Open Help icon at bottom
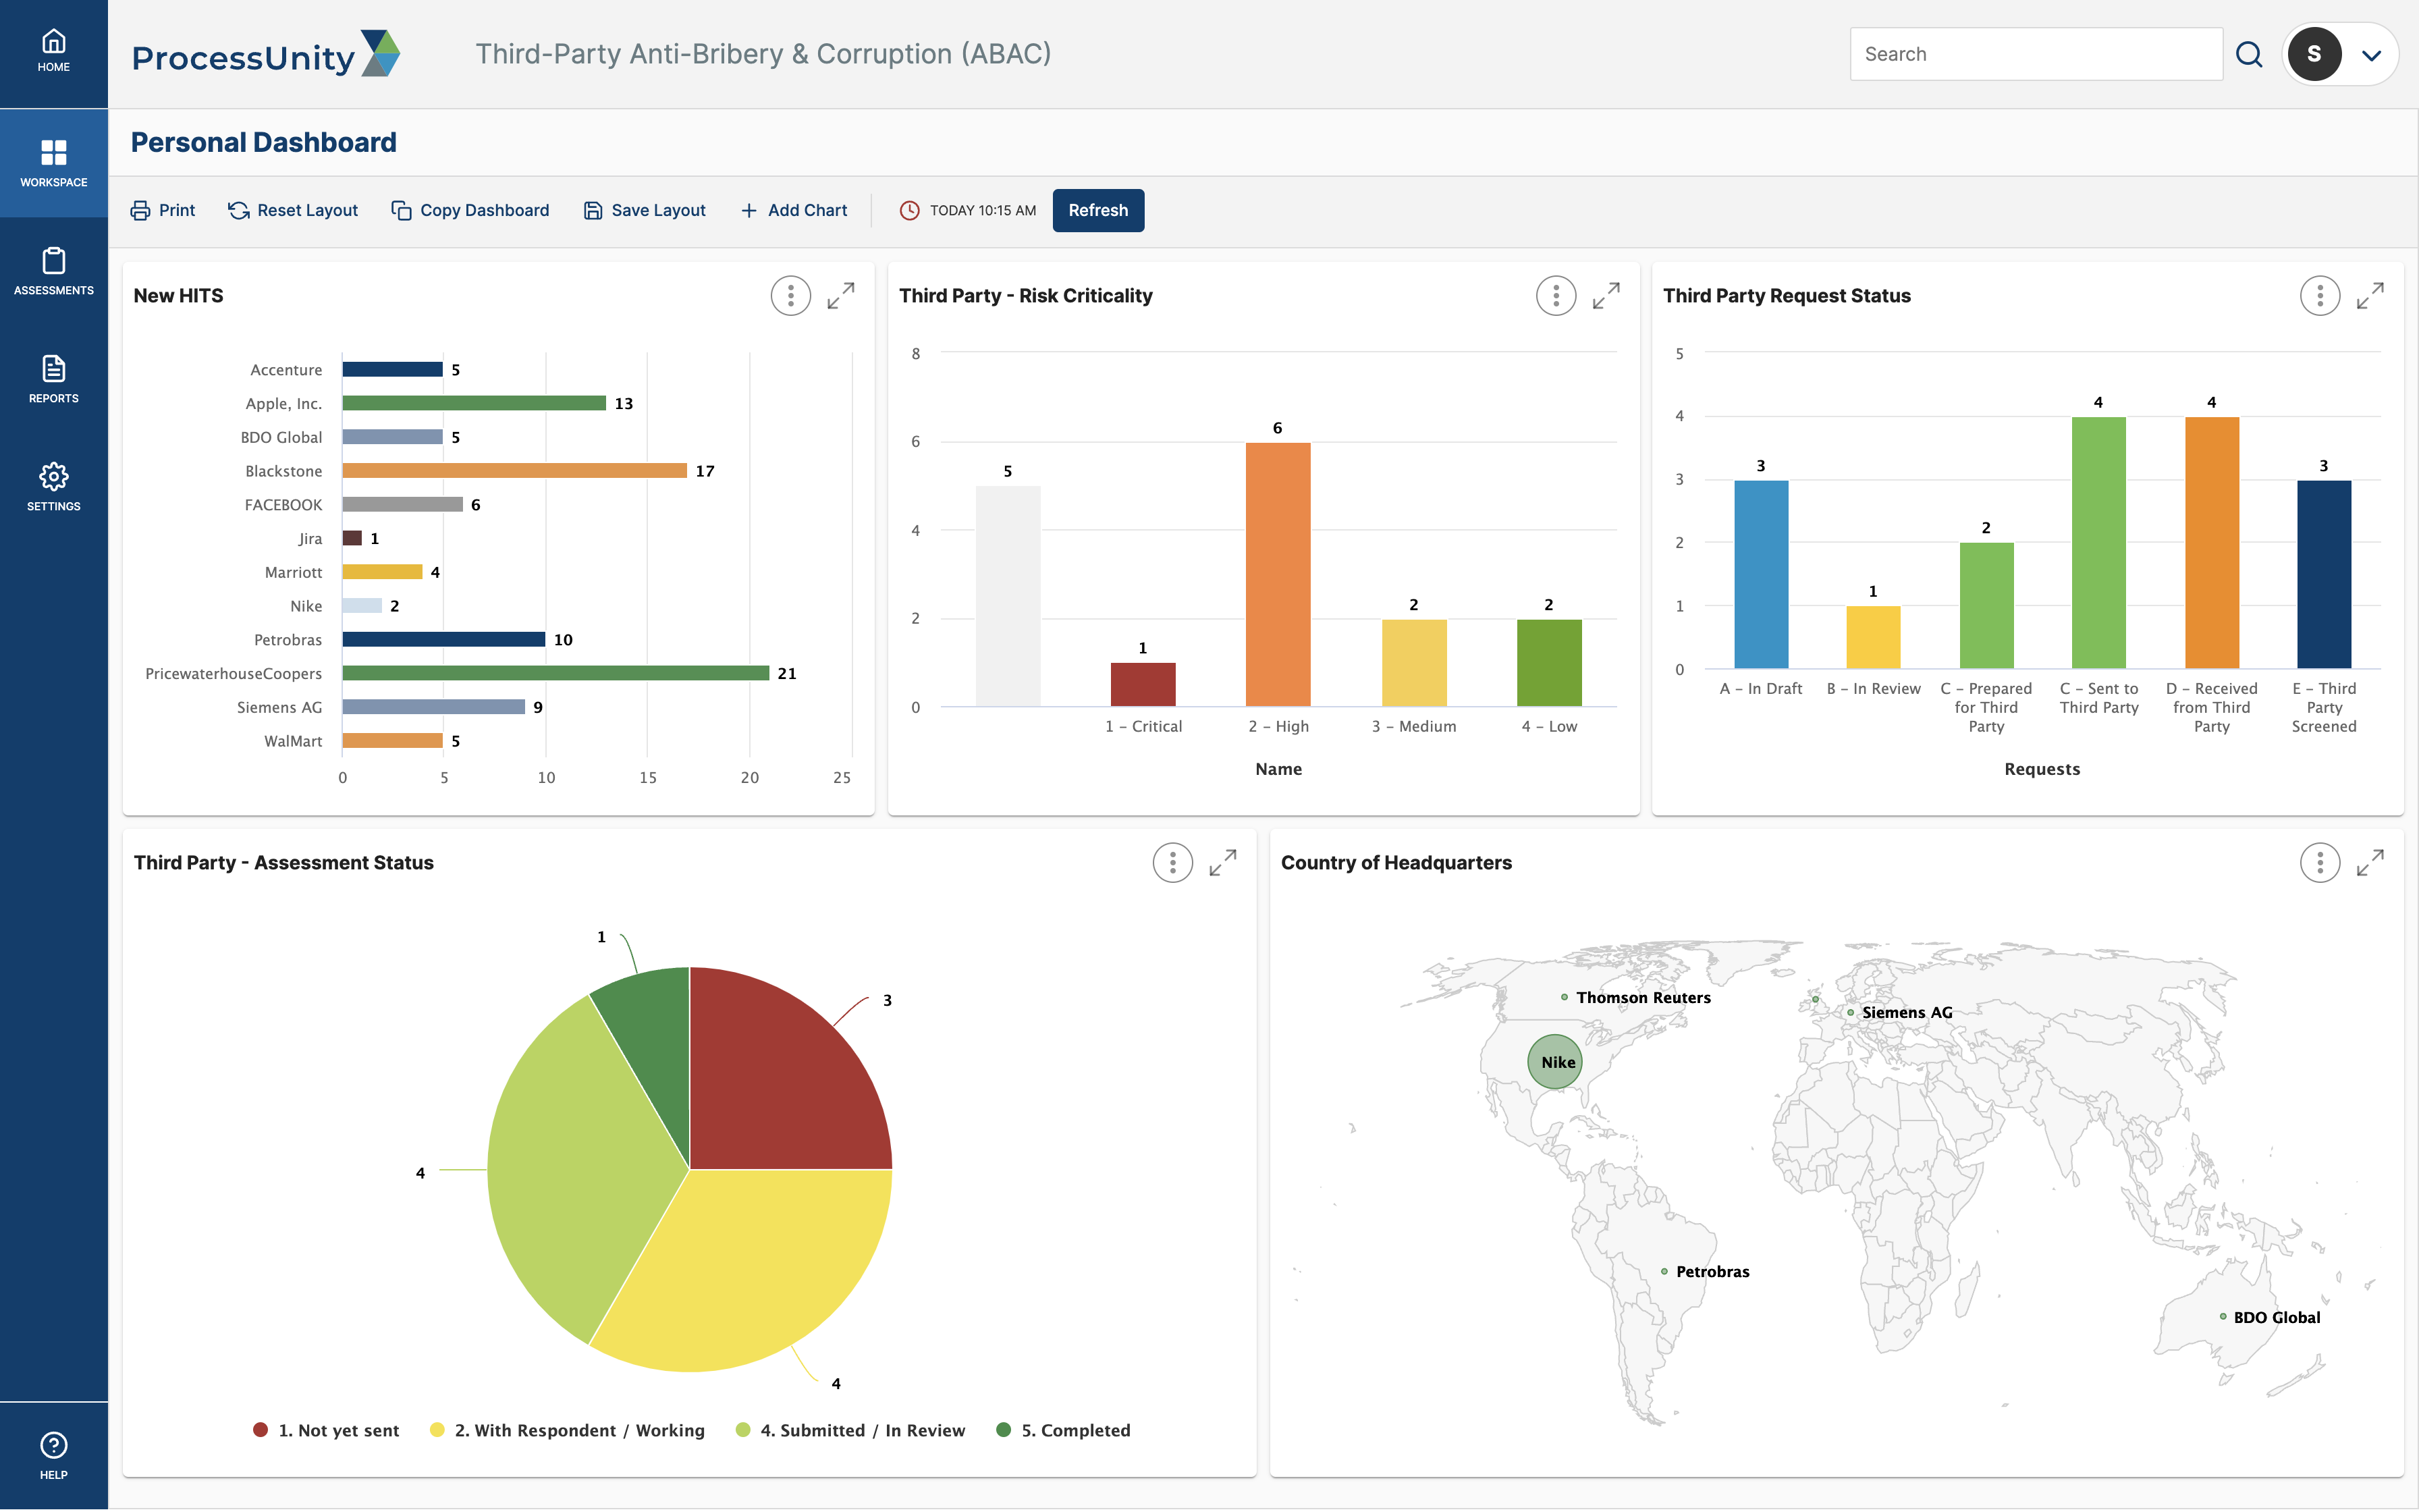2419x1512 pixels. [53, 1456]
